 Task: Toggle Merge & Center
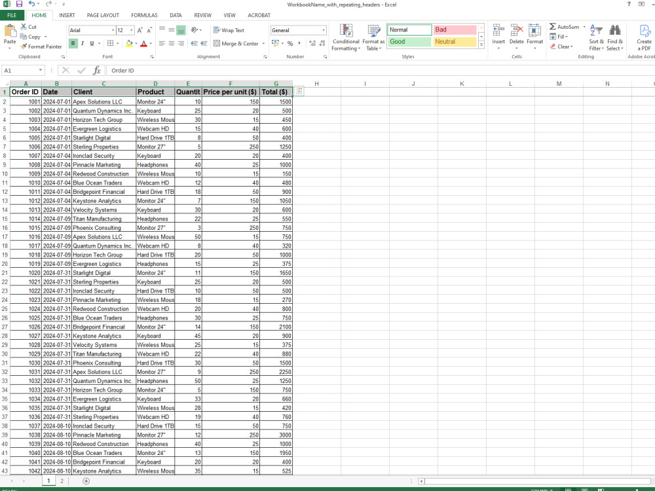(236, 43)
